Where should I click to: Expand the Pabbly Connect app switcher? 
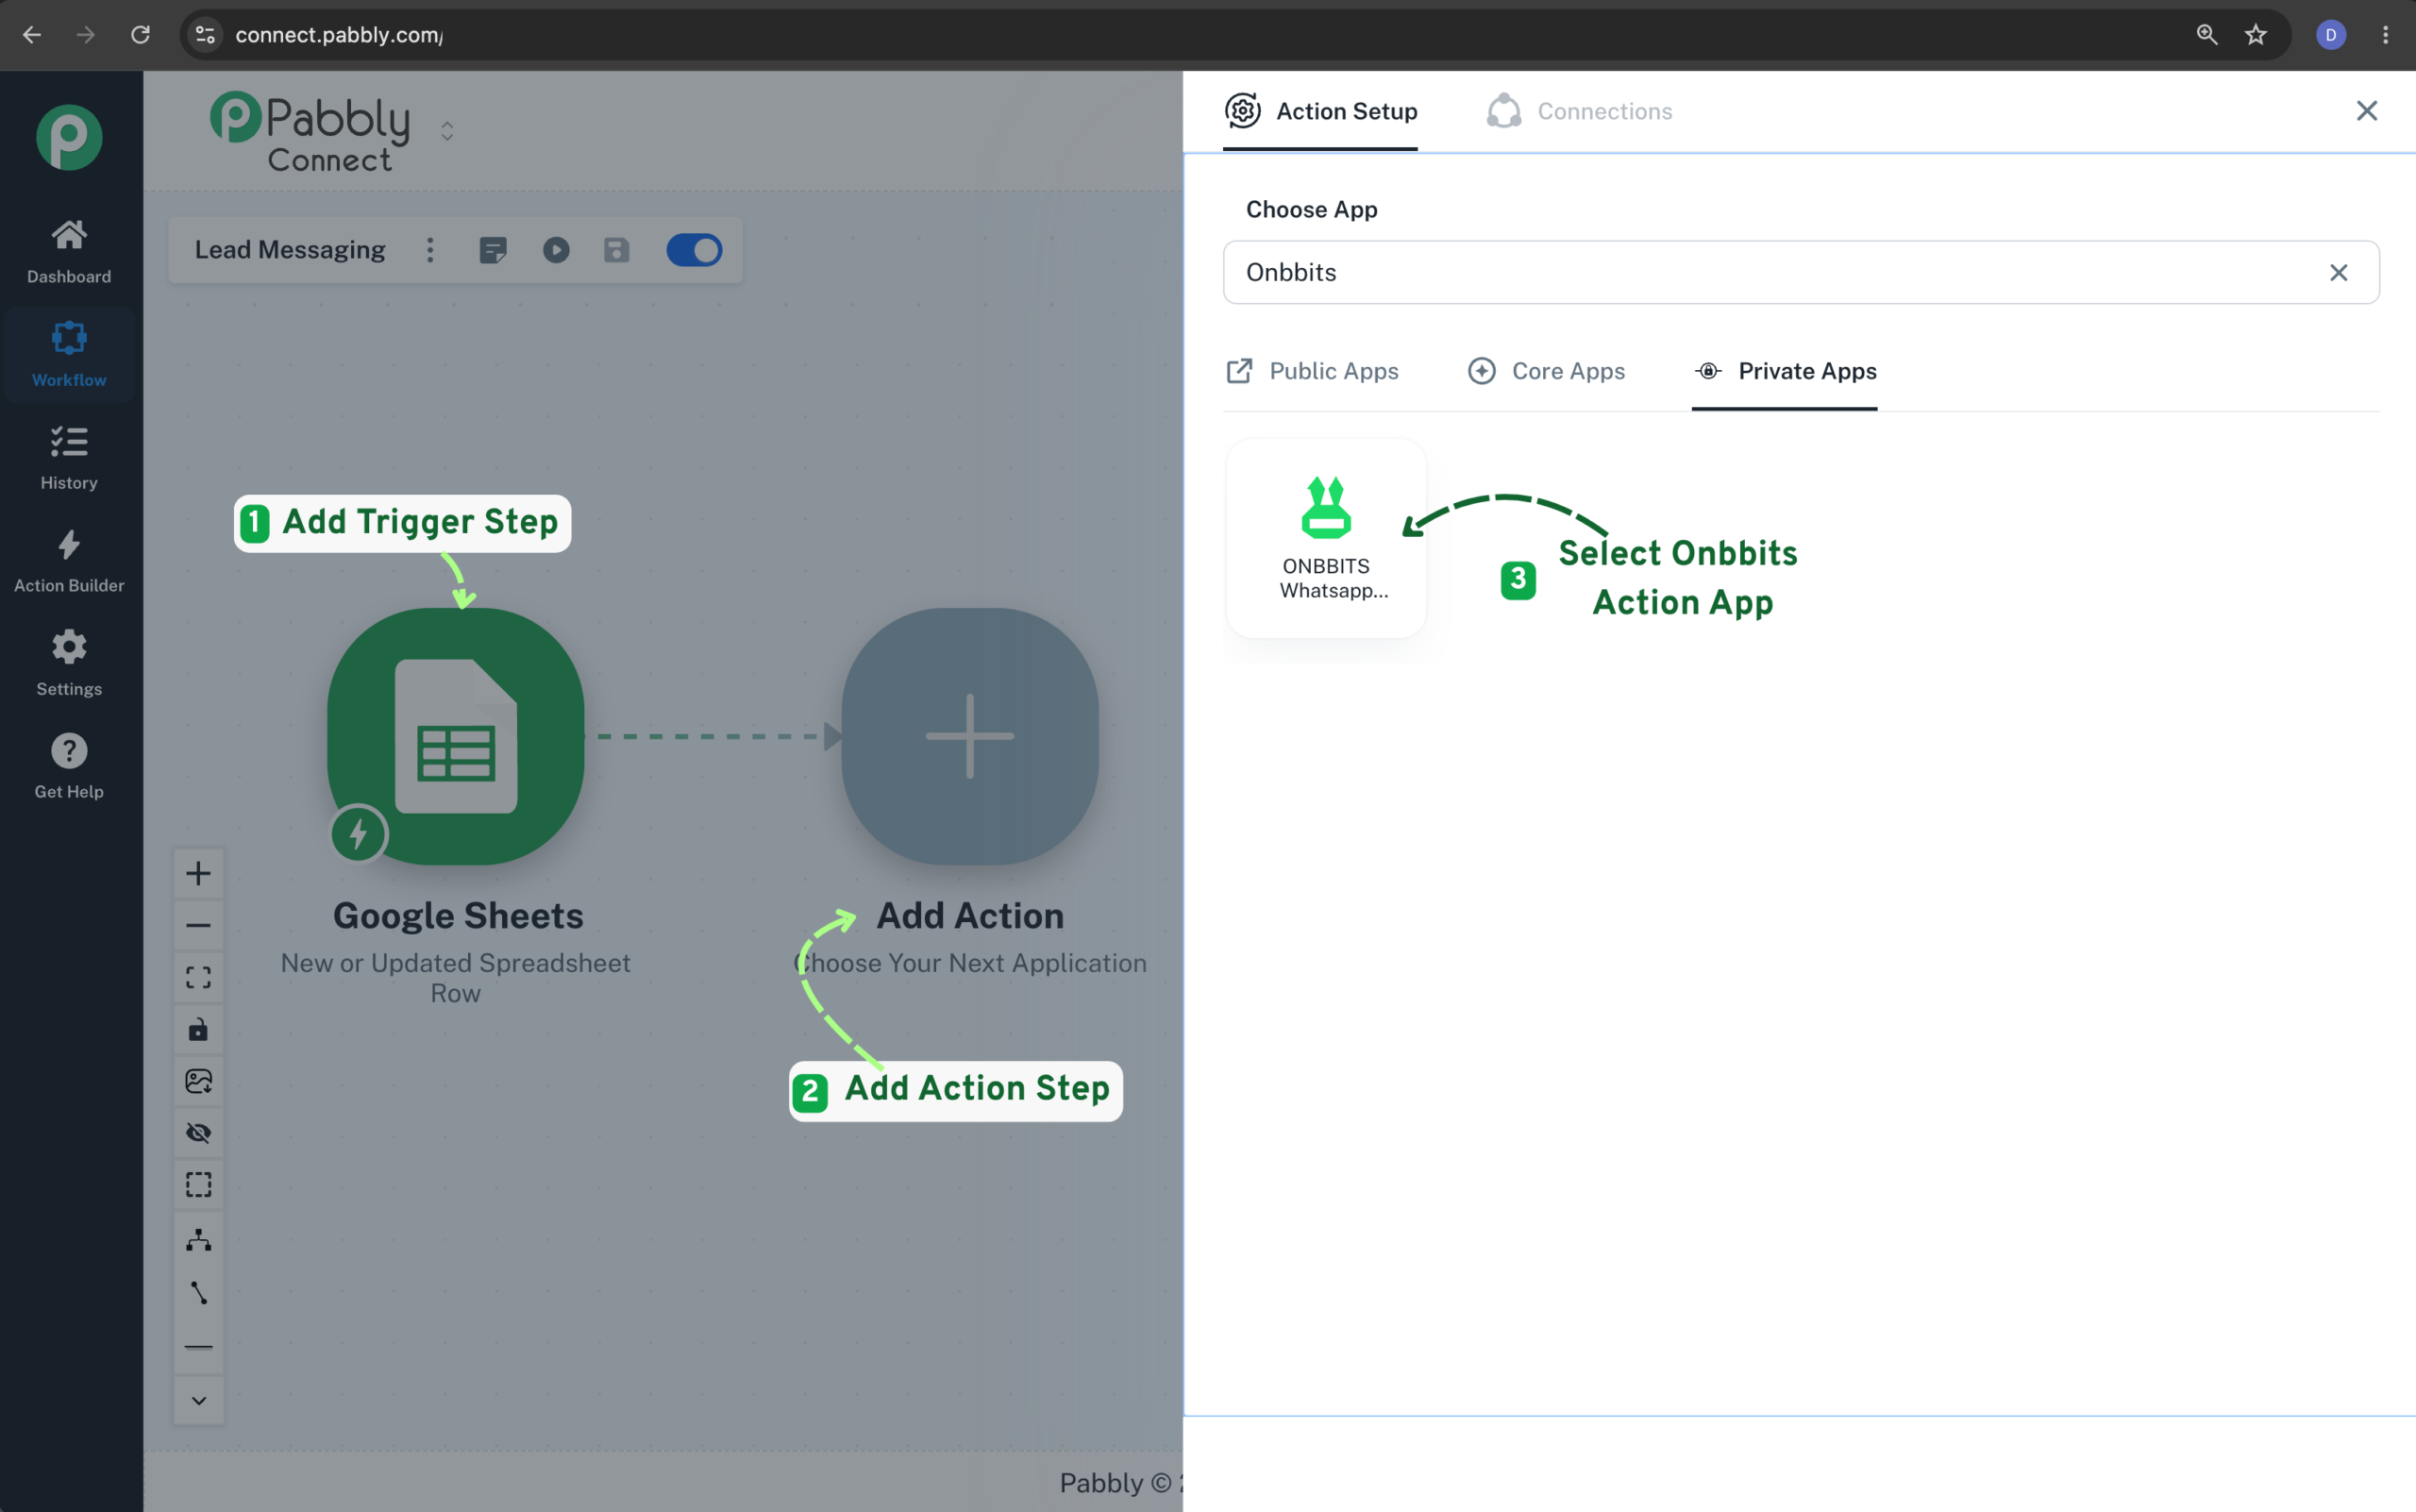pos(447,131)
